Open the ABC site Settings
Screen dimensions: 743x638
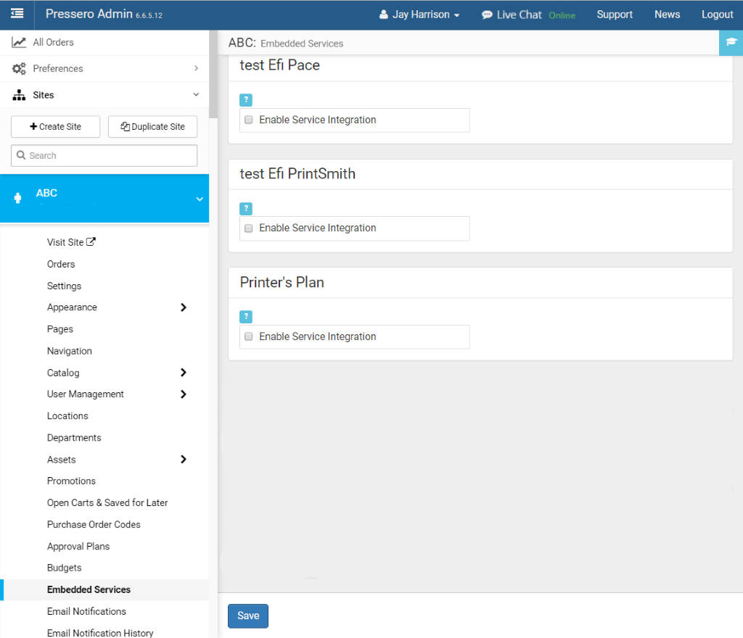tap(64, 286)
